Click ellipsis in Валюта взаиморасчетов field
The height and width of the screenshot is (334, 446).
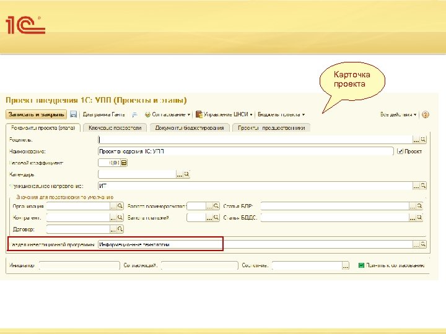209,206
